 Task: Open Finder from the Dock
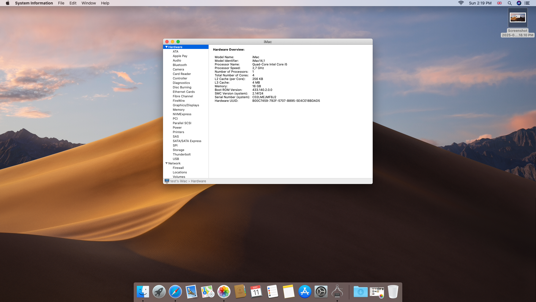pyautogui.click(x=143, y=292)
